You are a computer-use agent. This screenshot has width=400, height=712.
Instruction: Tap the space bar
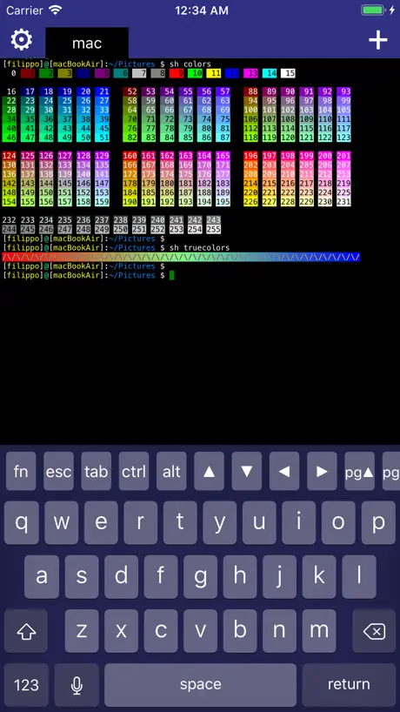click(x=201, y=685)
